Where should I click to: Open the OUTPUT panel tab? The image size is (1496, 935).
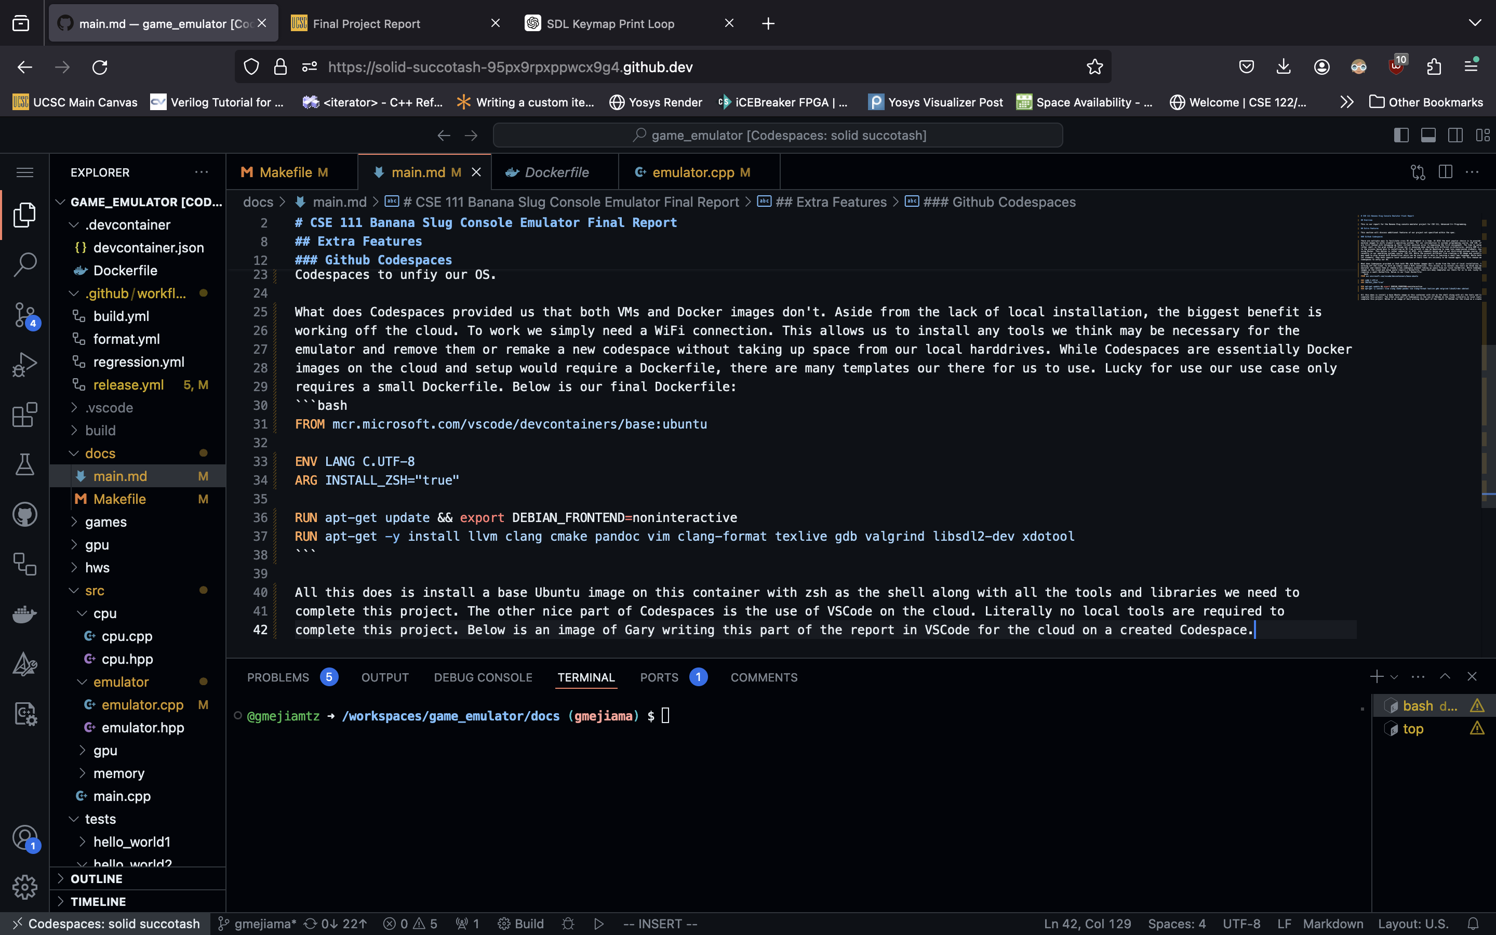[385, 677]
